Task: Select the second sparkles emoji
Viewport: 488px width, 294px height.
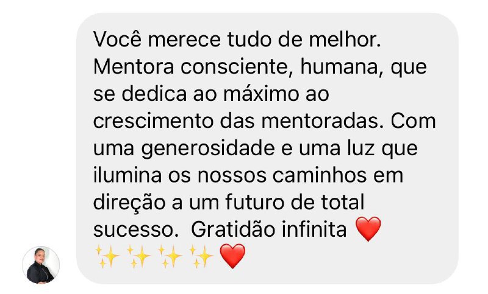Action: [138, 256]
